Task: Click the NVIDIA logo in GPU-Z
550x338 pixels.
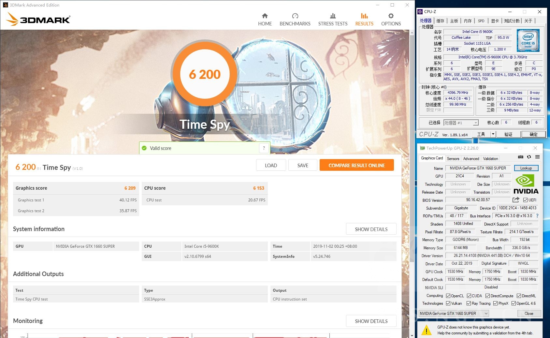Action: (x=526, y=184)
